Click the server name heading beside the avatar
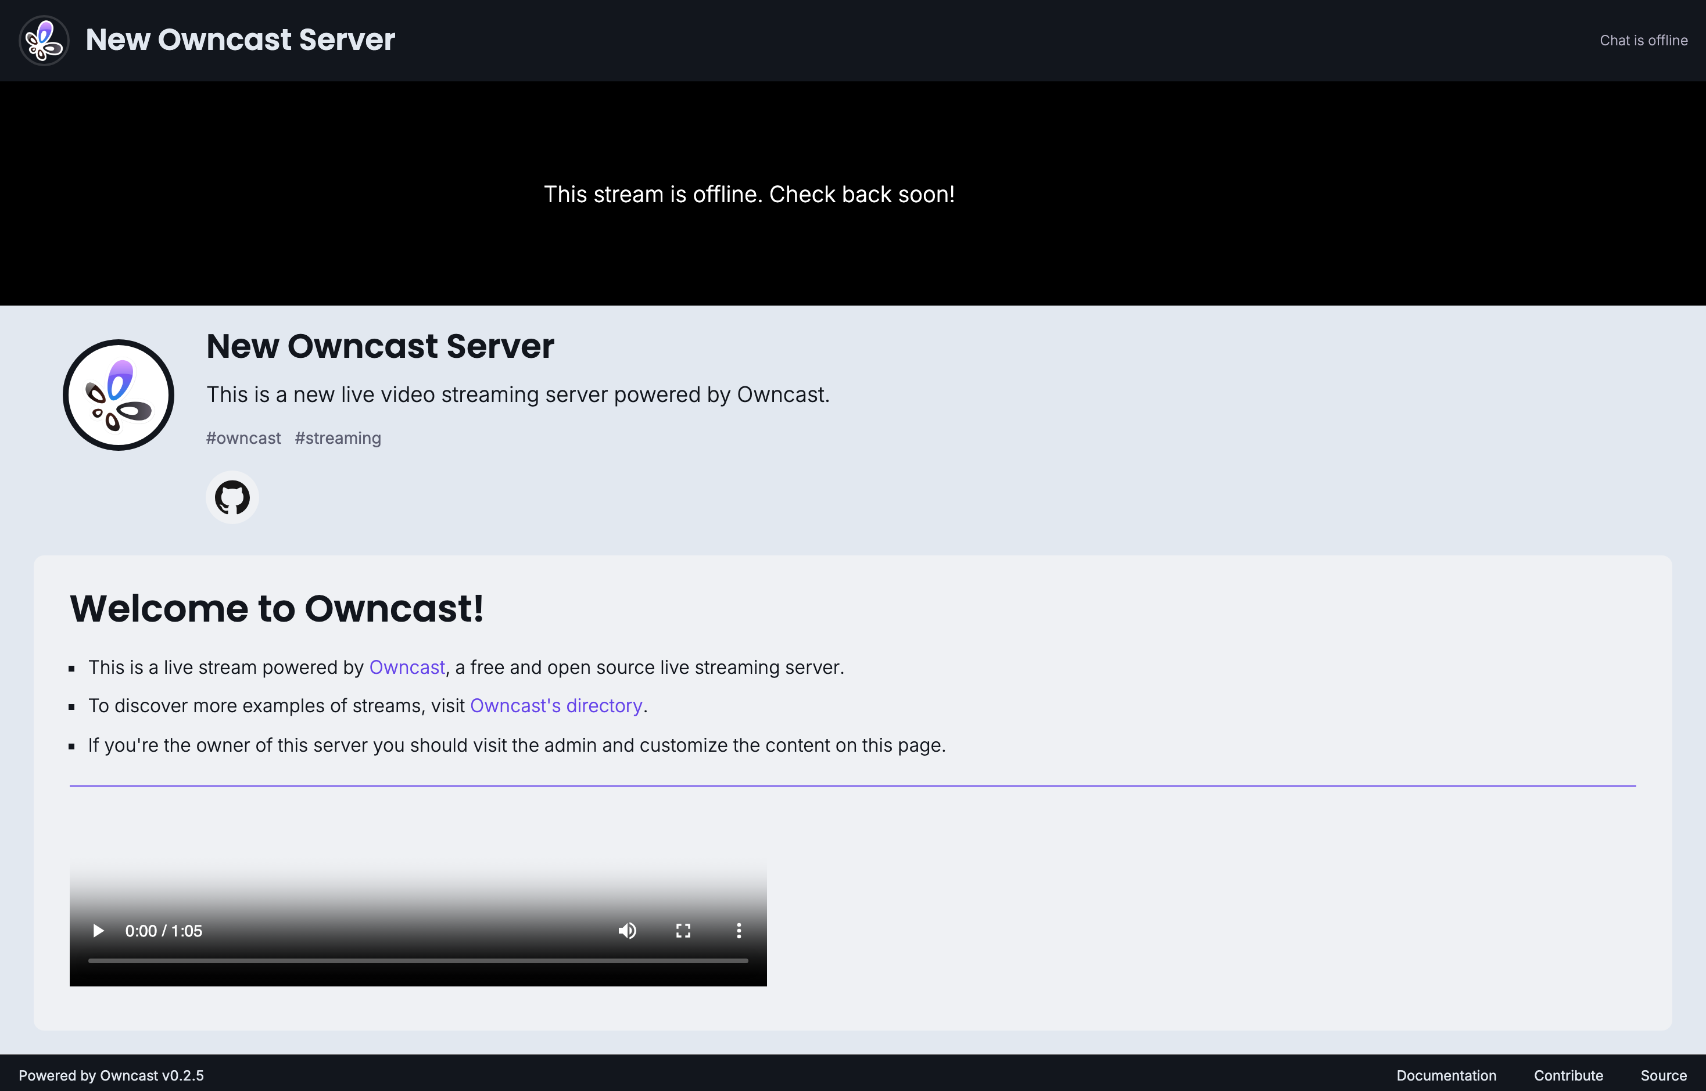This screenshot has width=1706, height=1091. click(x=381, y=346)
